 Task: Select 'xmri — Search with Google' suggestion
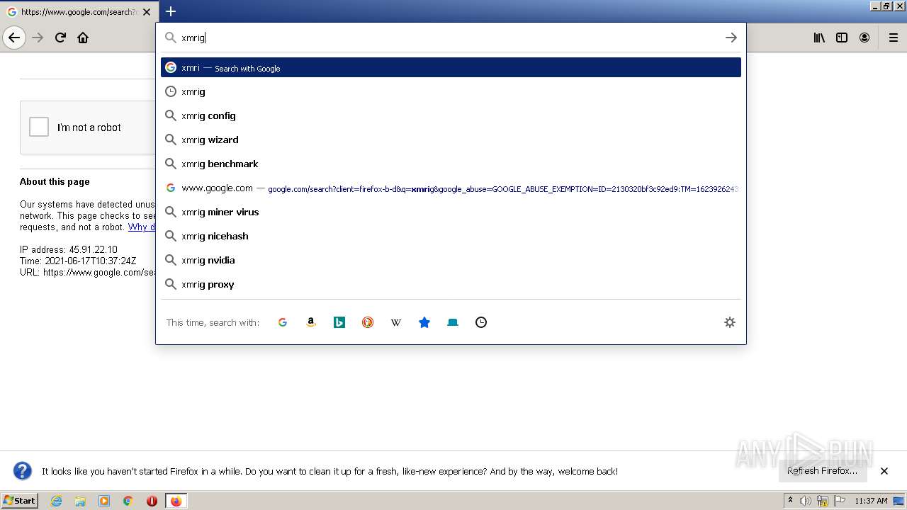coord(451,67)
